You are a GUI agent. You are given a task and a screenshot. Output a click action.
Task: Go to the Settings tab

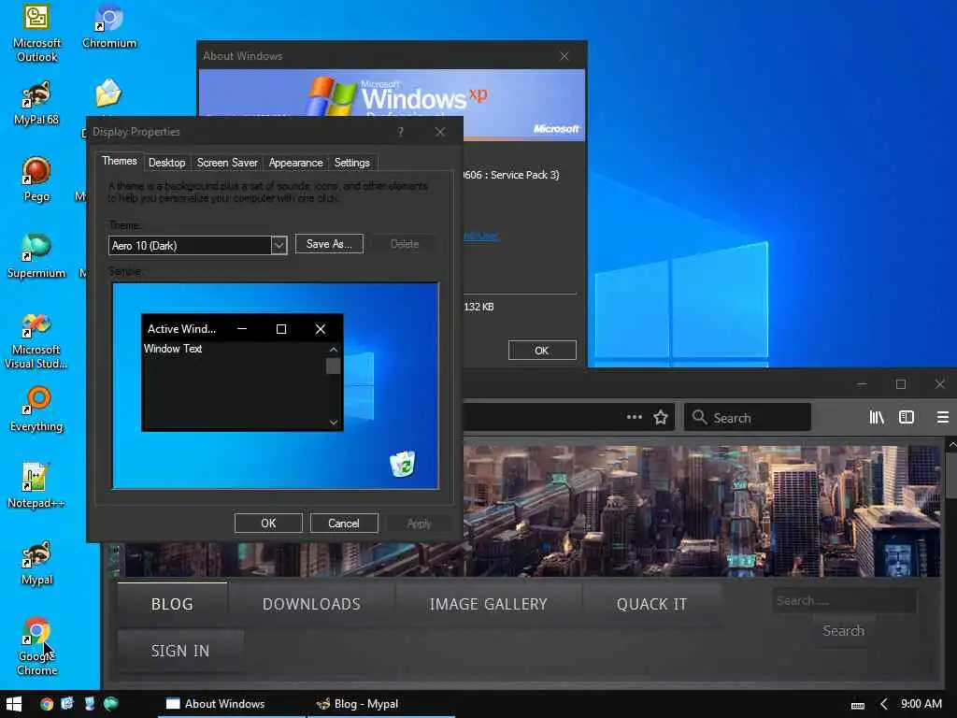[351, 163]
